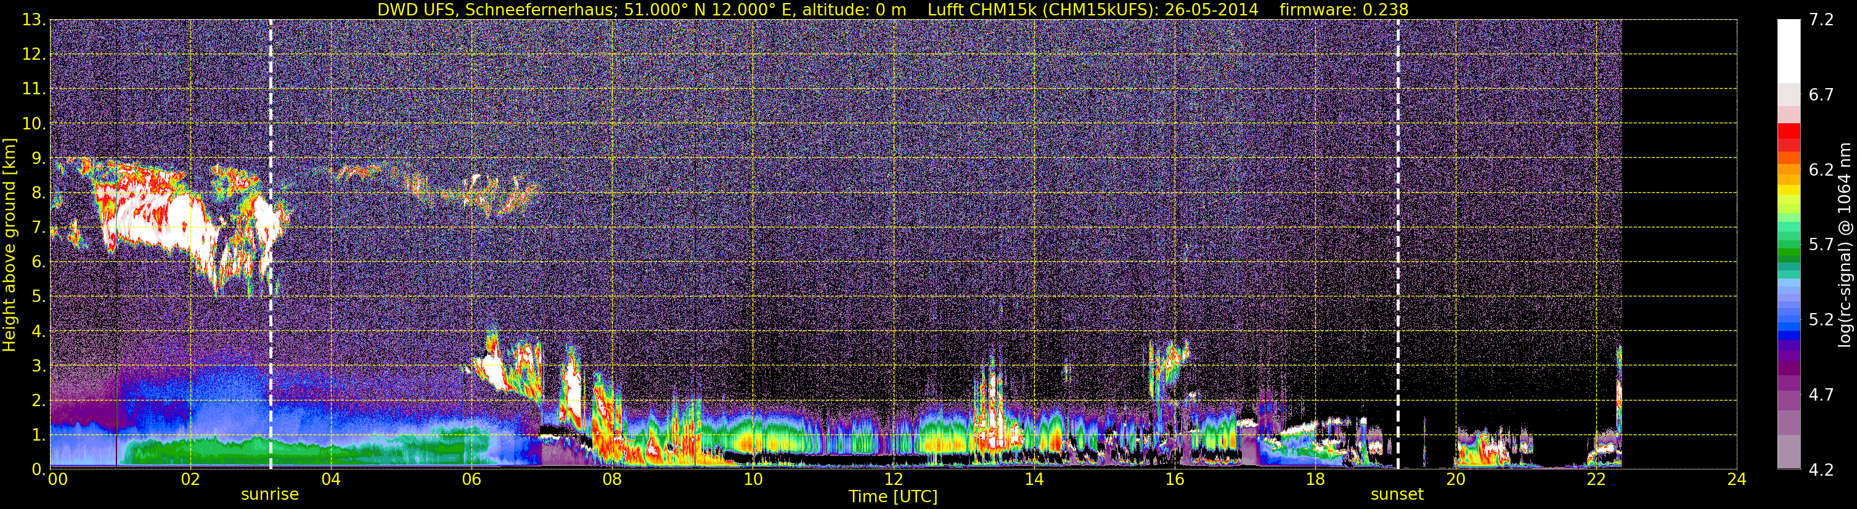Click the '00' time axis tick label
1857x509 pixels.
(x=58, y=479)
